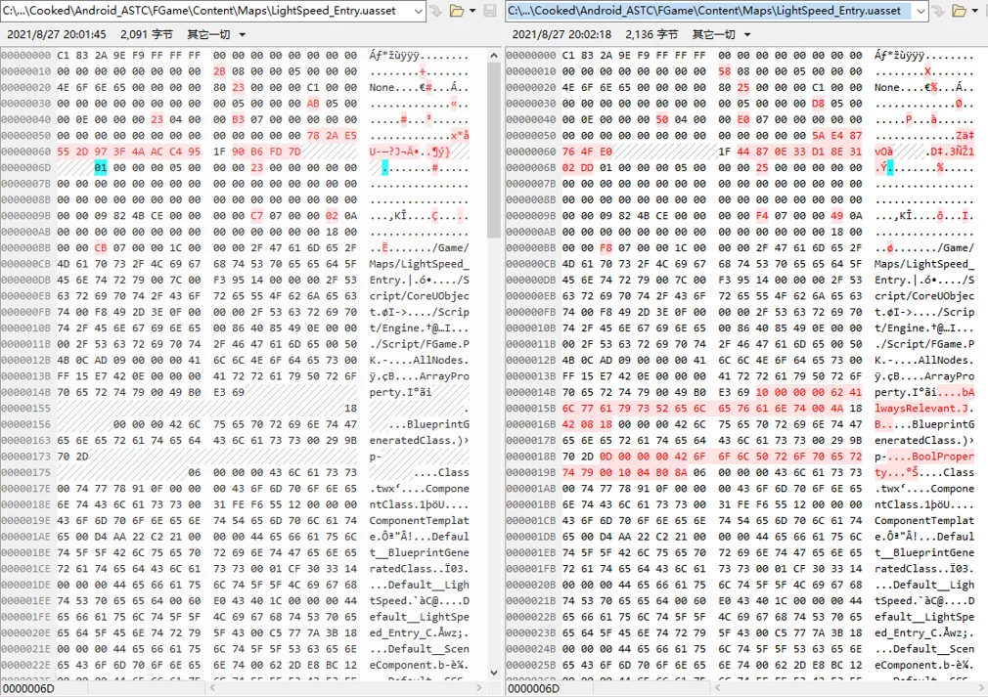Open the left folder button's dropdown arrow

pos(472,11)
